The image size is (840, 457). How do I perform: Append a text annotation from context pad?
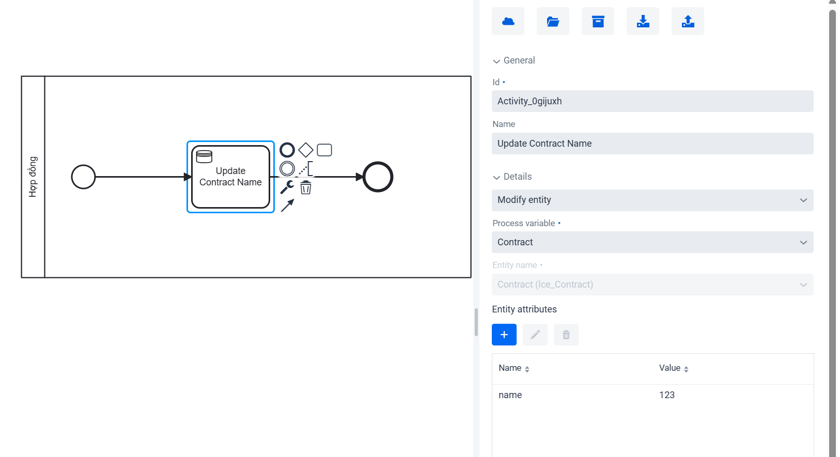306,168
